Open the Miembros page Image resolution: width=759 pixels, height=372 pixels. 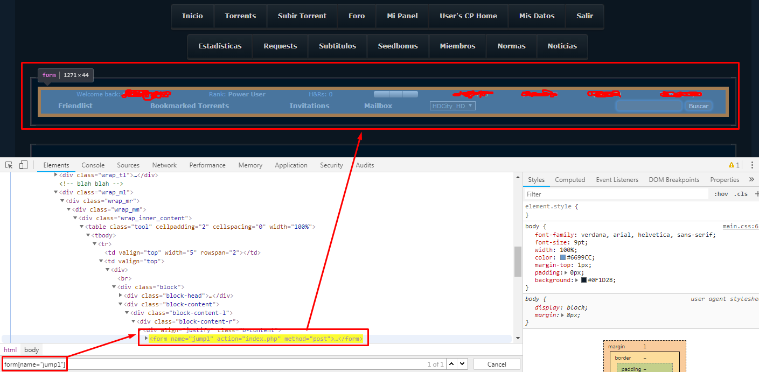pyautogui.click(x=457, y=46)
